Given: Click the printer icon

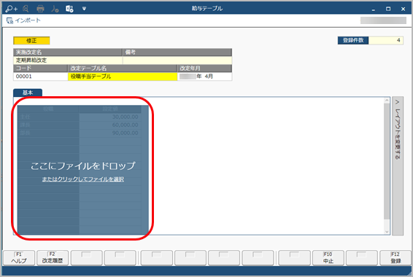Looking at the screenshot, I should [x=40, y=9].
